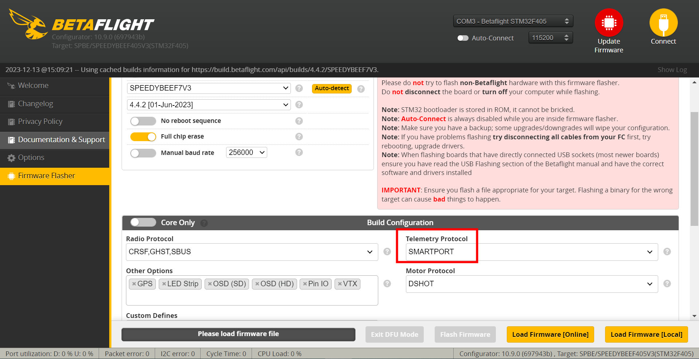
Task: Enable No reboot sequence switch
Action: click(x=143, y=121)
